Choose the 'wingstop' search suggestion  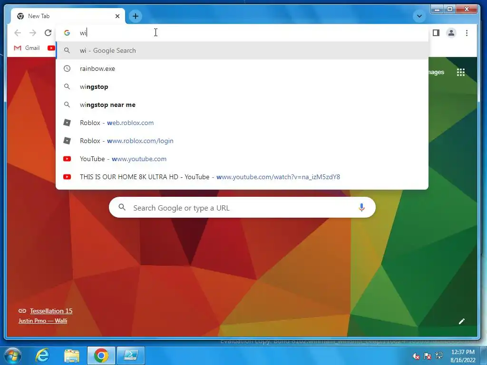[242, 86]
